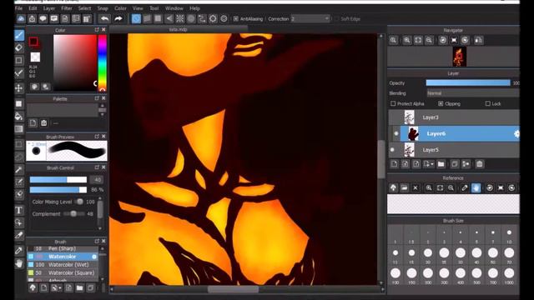Choose the Watercolor (Square) brush
The image size is (534, 300).
pyautogui.click(x=63, y=272)
